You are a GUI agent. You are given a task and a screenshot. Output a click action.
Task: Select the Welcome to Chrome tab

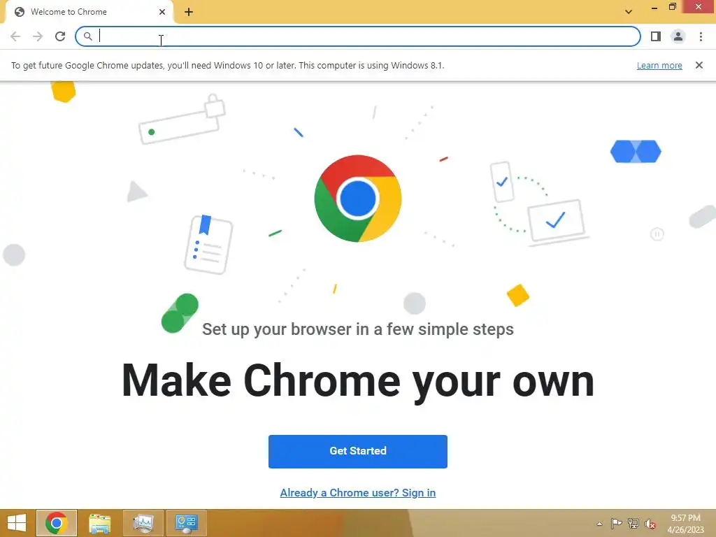click(89, 12)
